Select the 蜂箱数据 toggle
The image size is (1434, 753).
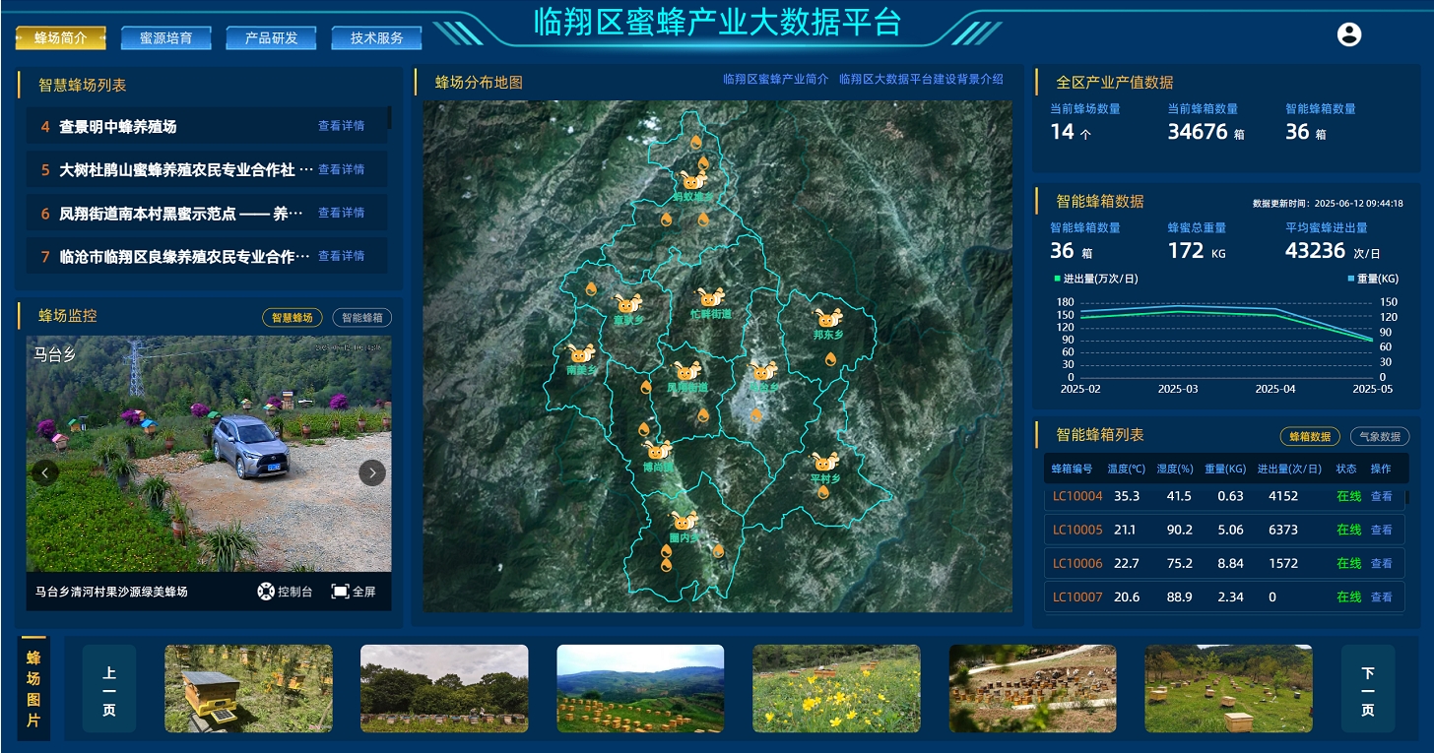pos(1310,436)
